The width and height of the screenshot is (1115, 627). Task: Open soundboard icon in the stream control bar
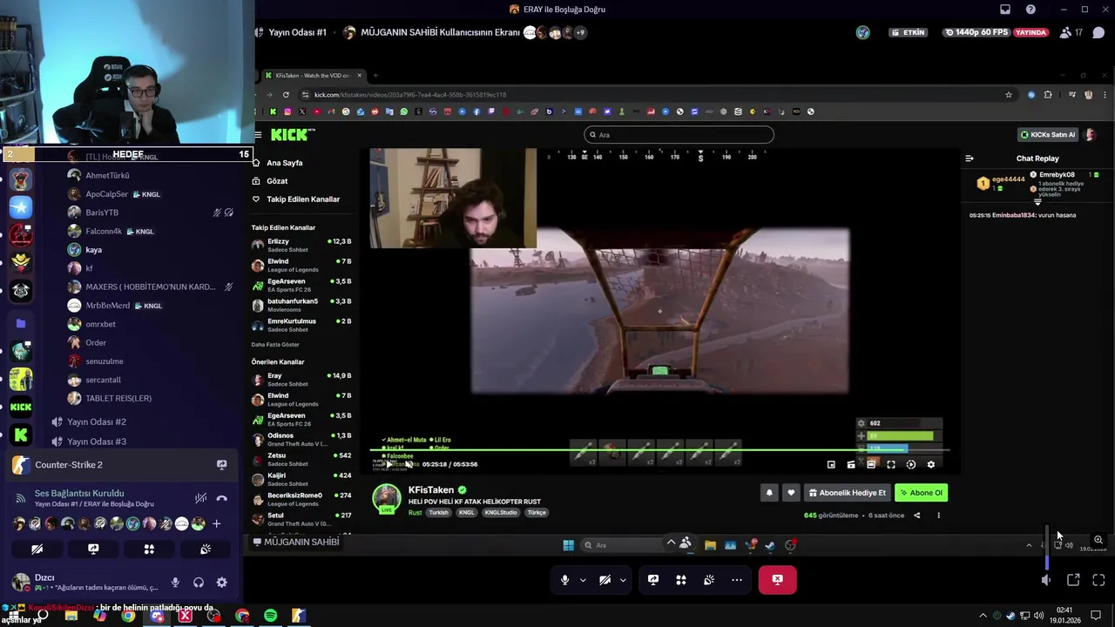[709, 580]
